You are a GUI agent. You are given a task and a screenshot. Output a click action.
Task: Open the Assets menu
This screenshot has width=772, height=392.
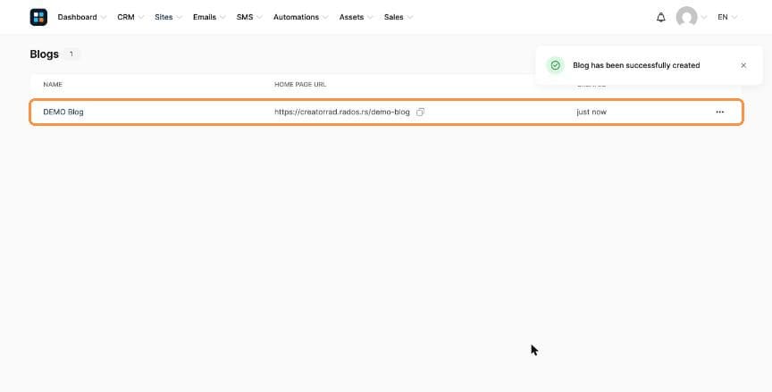[x=351, y=17]
